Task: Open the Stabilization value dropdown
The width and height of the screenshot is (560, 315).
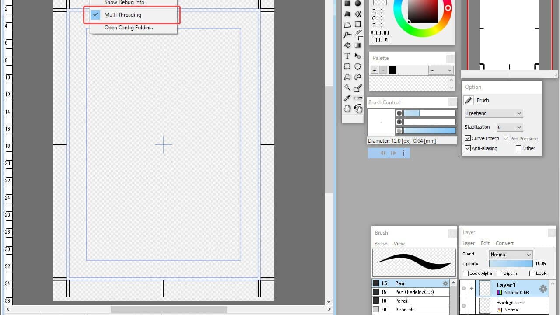Action: (x=510, y=127)
